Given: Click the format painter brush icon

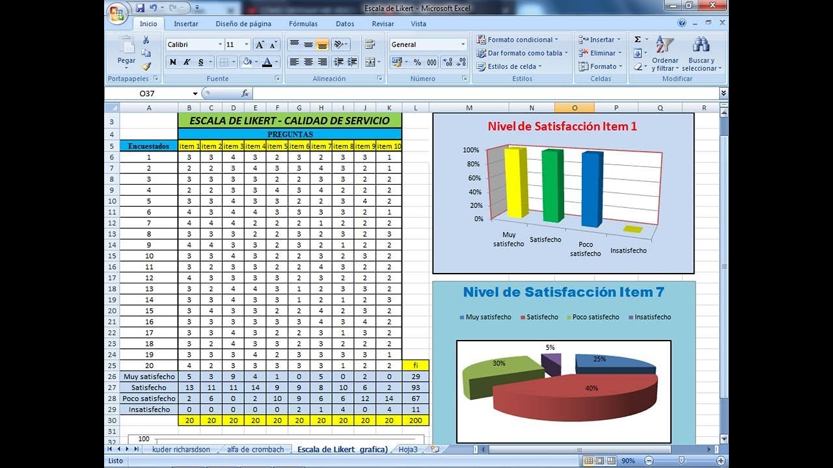Looking at the screenshot, I should click(146, 66).
